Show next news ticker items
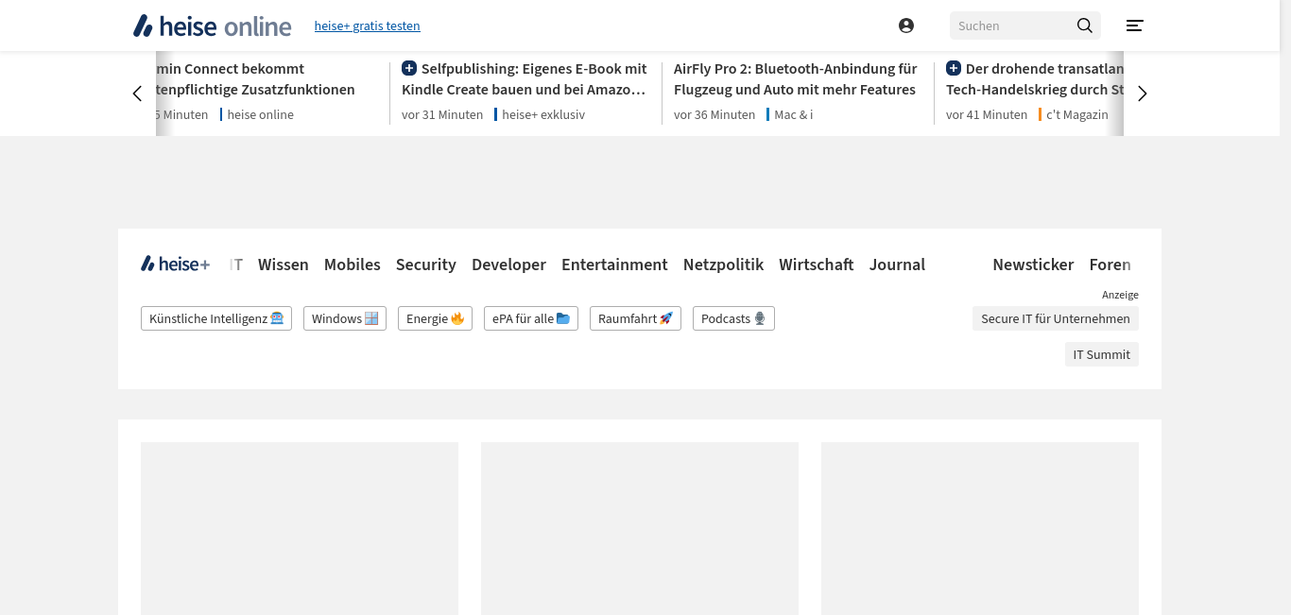 pyautogui.click(x=1143, y=94)
